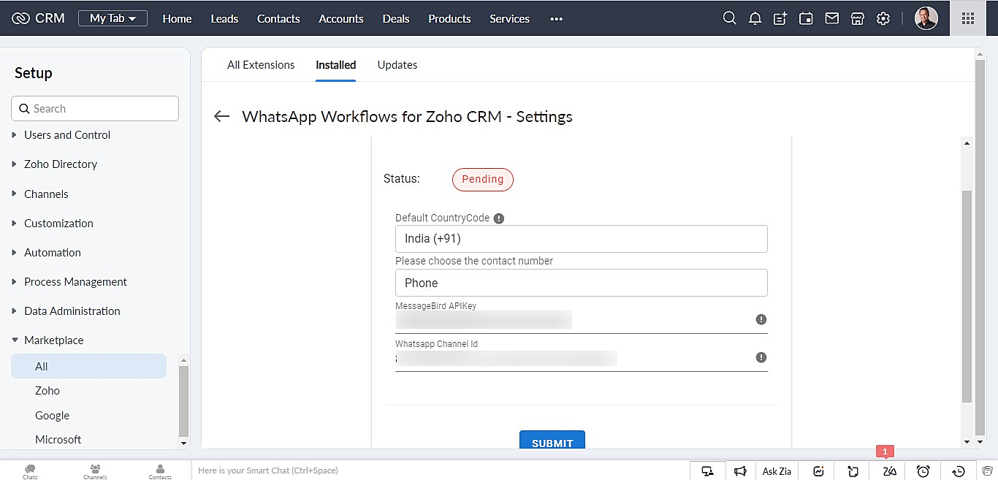Select Zoho under Marketplace

tap(47, 391)
